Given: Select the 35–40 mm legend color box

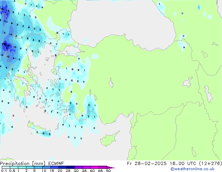Looking at the screenshot, I should tap(86, 167).
